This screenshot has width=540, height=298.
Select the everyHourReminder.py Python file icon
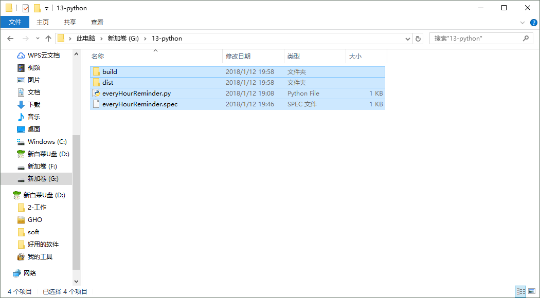tap(97, 94)
